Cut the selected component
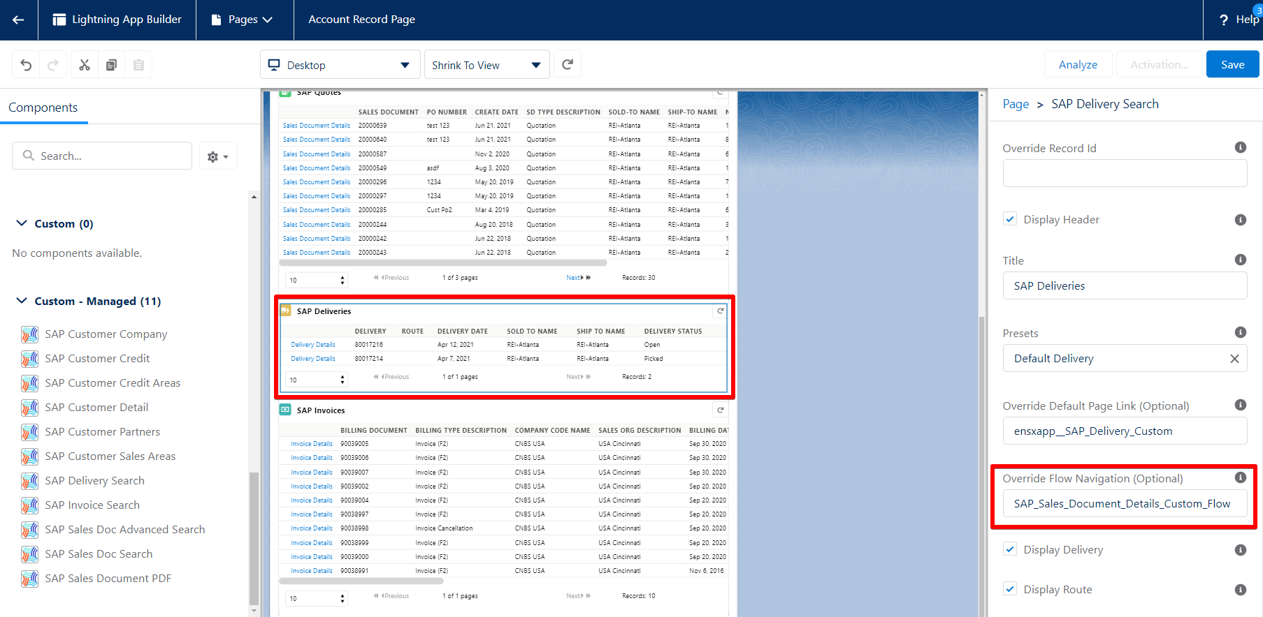This screenshot has height=617, width=1263. 85,65
